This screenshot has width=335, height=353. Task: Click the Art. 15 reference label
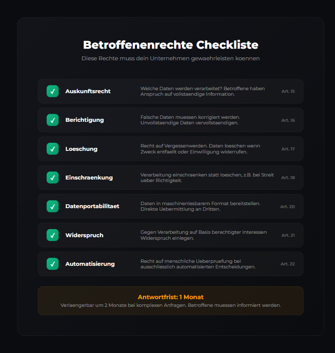(x=288, y=91)
